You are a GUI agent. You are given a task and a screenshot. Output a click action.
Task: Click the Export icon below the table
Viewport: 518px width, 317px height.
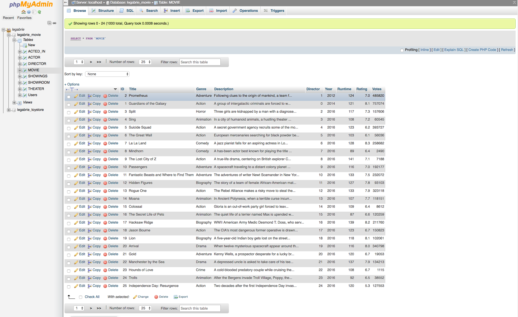point(175,297)
